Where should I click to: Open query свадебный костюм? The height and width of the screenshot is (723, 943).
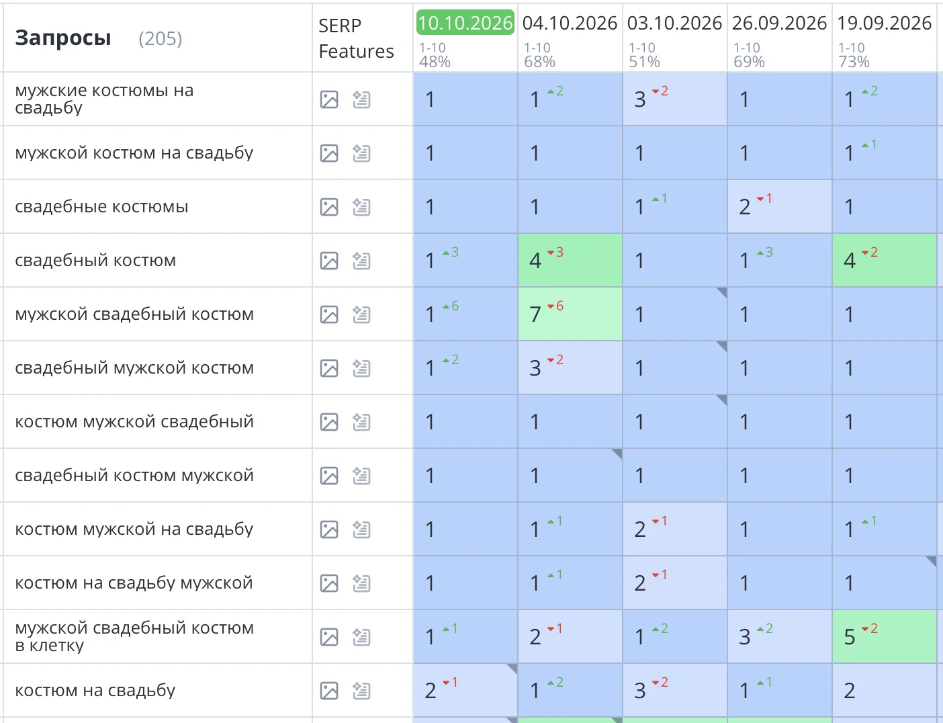[x=95, y=261]
